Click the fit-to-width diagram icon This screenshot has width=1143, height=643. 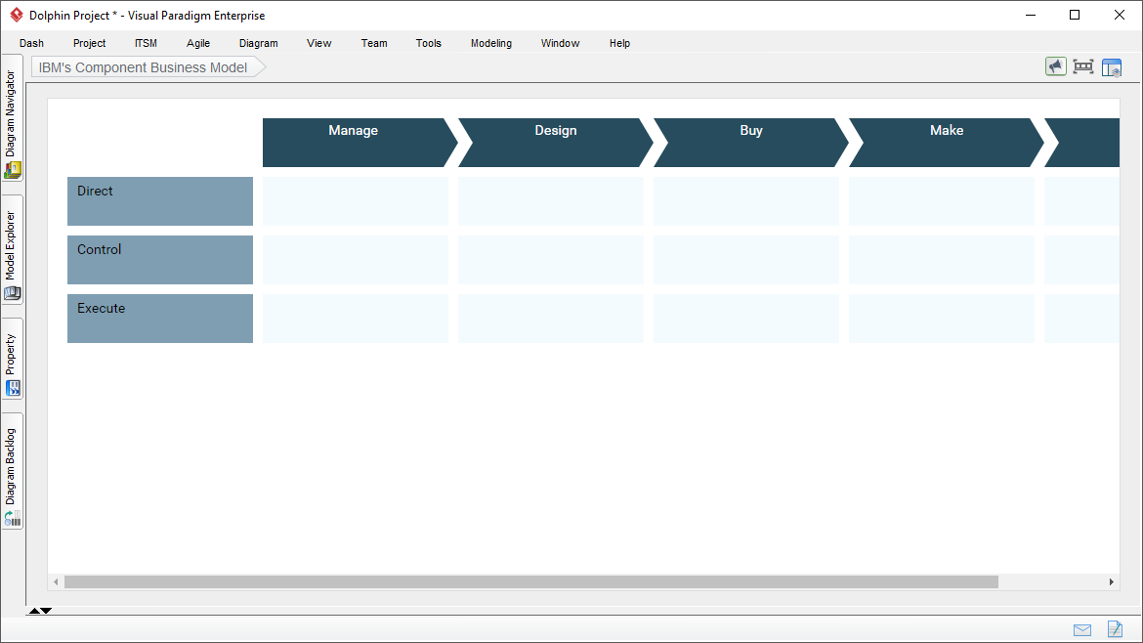(x=1083, y=66)
